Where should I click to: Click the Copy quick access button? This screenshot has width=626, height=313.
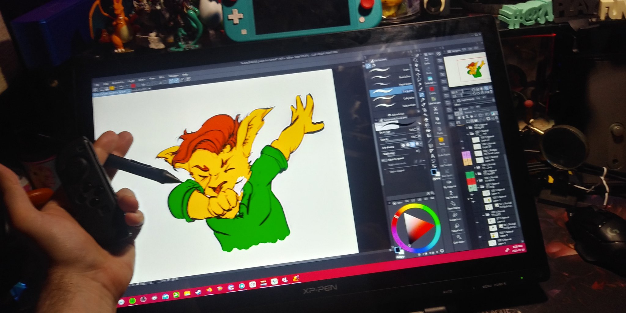(x=437, y=120)
